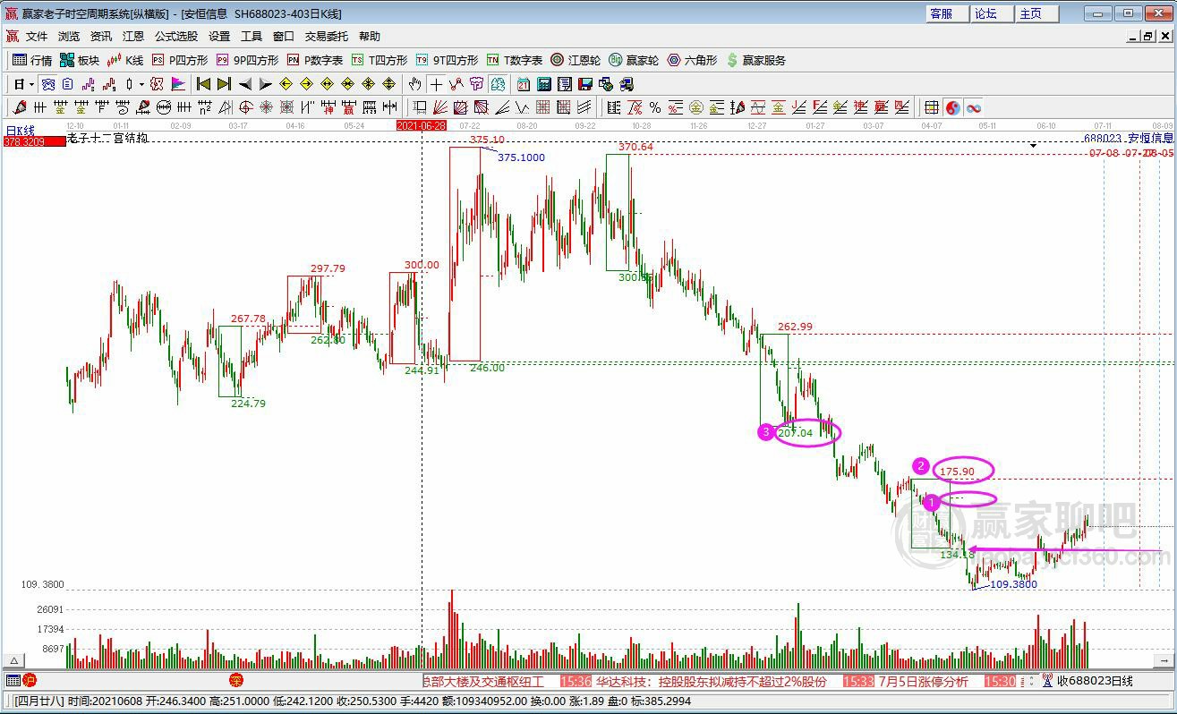Jump to last bar with skip-to-end icon

[223, 84]
